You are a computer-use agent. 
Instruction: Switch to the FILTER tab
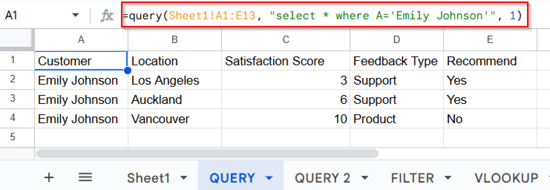[x=412, y=178]
